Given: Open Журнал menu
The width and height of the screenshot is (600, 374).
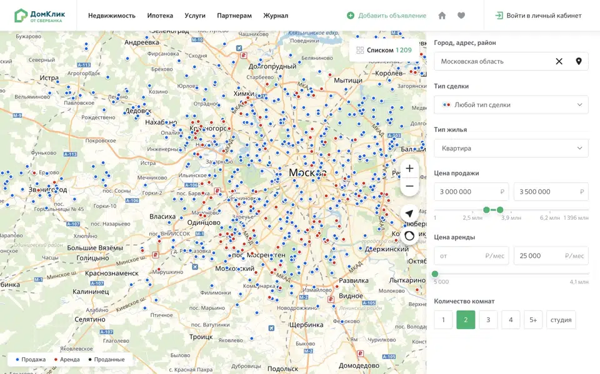Looking at the screenshot, I should click(x=276, y=16).
